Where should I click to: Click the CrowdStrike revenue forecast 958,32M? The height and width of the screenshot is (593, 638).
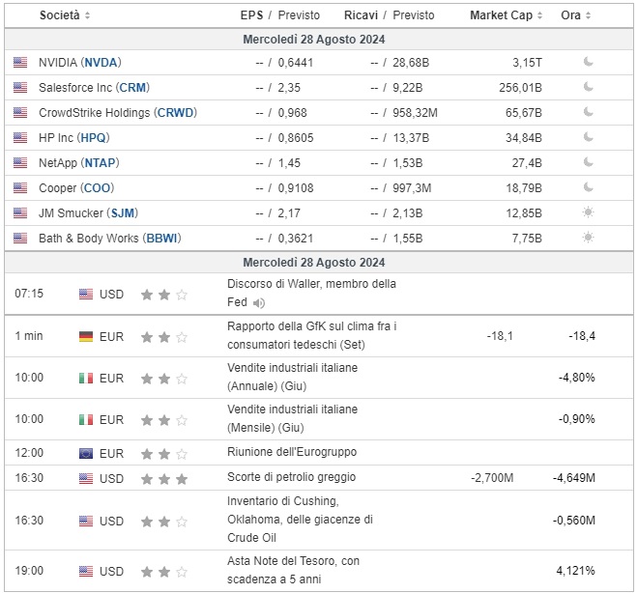coord(415,113)
